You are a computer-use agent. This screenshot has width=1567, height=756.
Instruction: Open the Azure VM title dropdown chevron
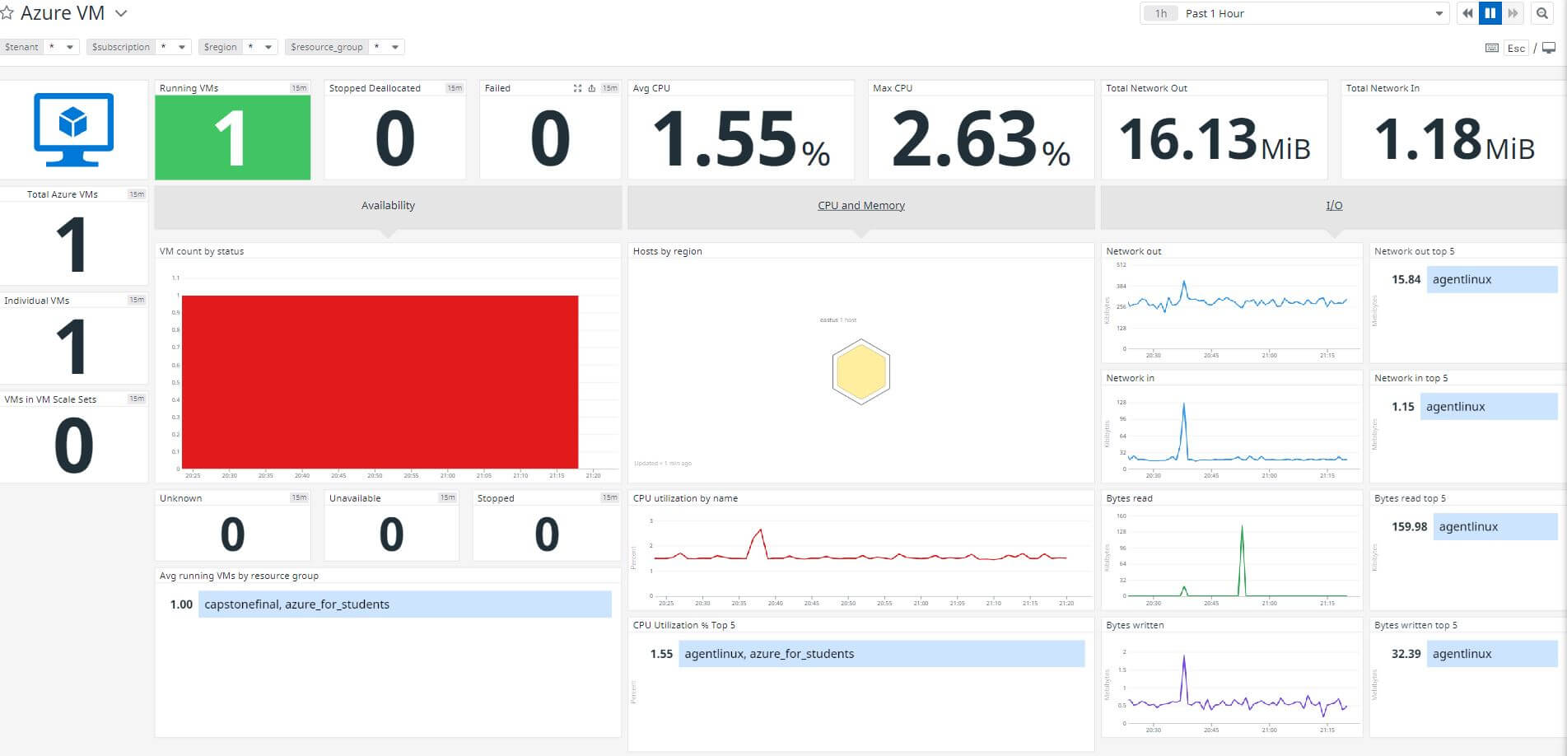coord(121,14)
